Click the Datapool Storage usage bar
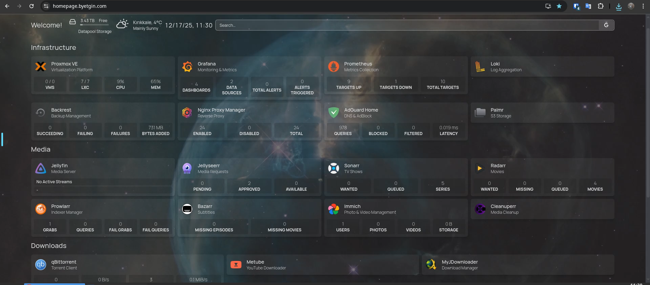The image size is (650, 285). 94,25
